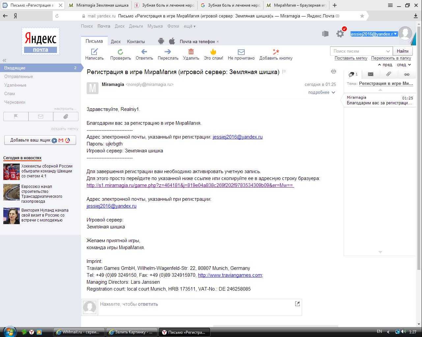422x337 pixels.
Task: Open browser downloads icon
Action: [416, 16]
